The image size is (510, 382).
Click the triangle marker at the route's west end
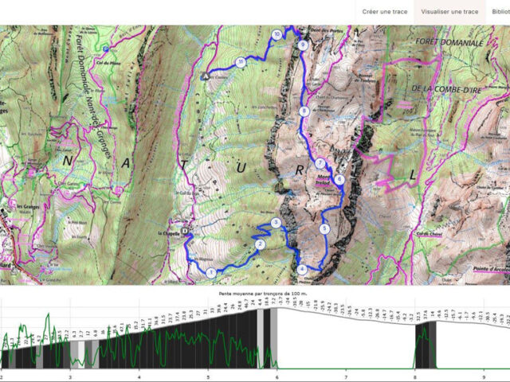[205, 77]
